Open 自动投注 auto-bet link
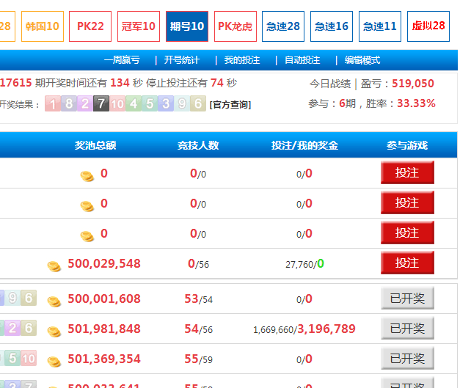The width and height of the screenshot is (471, 388). click(x=302, y=60)
